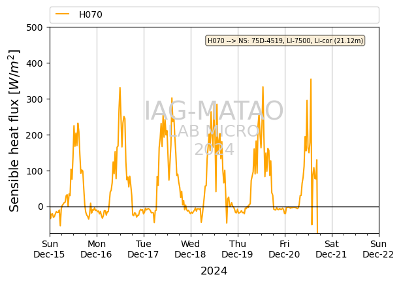Click the Sun Dec-15 date label

[50, 249]
